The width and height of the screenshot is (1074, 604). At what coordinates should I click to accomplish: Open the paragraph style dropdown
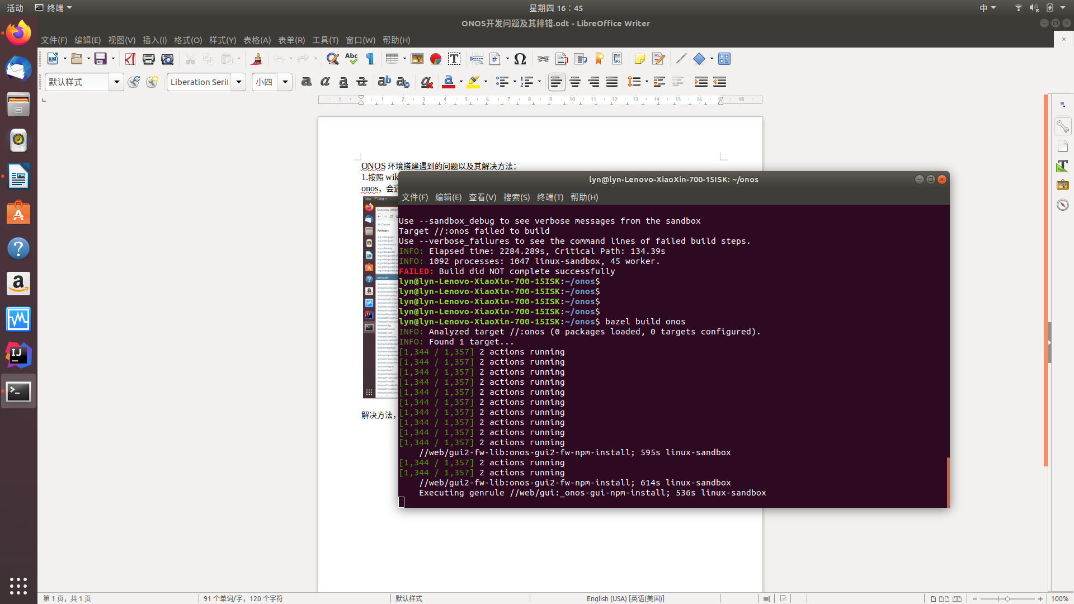[x=116, y=82]
